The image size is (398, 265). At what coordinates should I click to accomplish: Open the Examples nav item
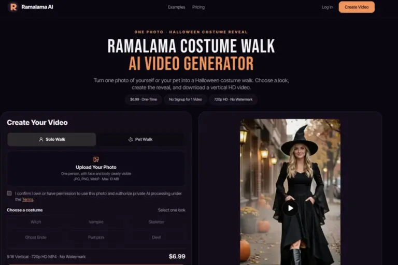coord(176,7)
